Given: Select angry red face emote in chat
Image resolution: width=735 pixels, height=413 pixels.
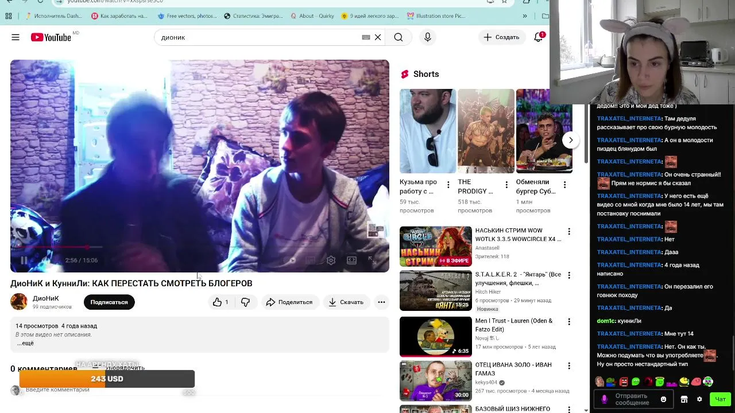Looking at the screenshot, I should tap(623, 381).
